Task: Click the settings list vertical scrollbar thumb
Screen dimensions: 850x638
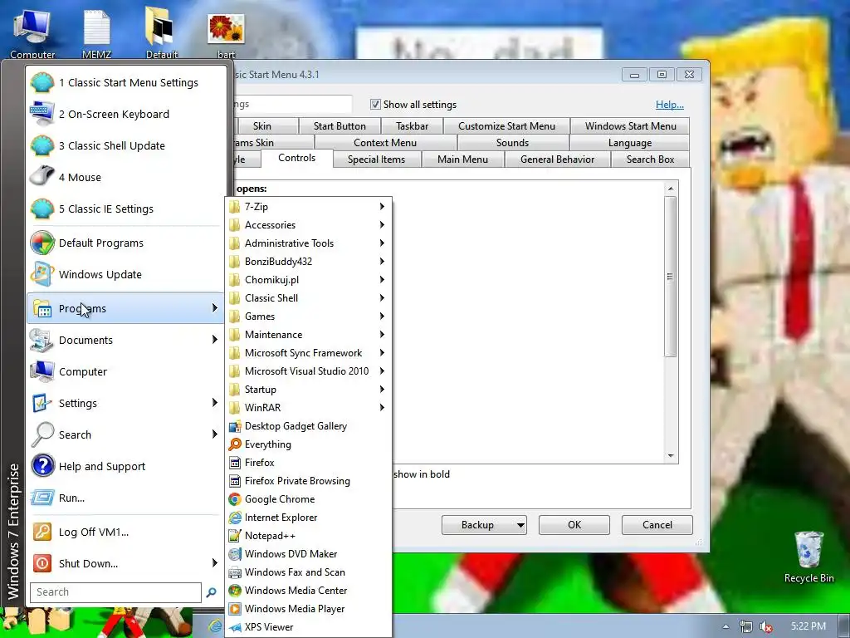Action: coord(671,277)
